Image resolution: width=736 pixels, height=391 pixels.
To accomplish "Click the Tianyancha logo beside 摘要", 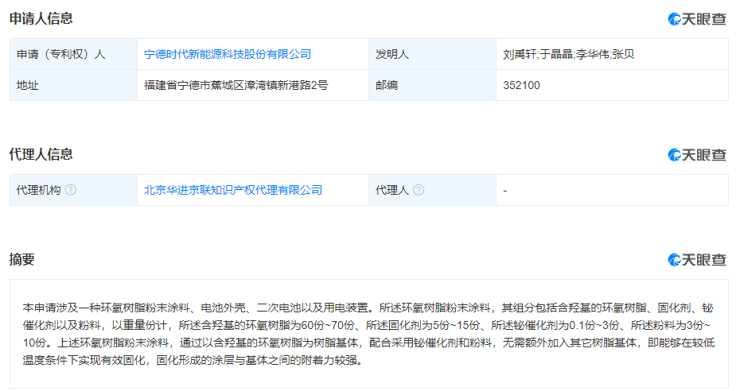I will tap(697, 260).
